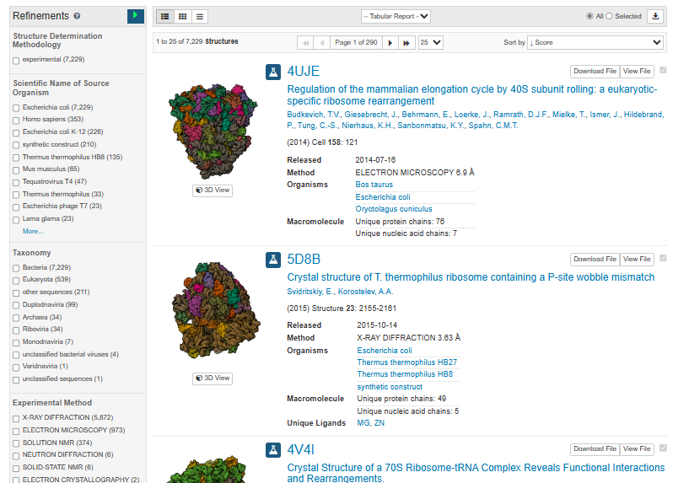Screen dimensions: 673x483
Task: Click author Korostelev, A.A. link
Action: tap(365, 292)
